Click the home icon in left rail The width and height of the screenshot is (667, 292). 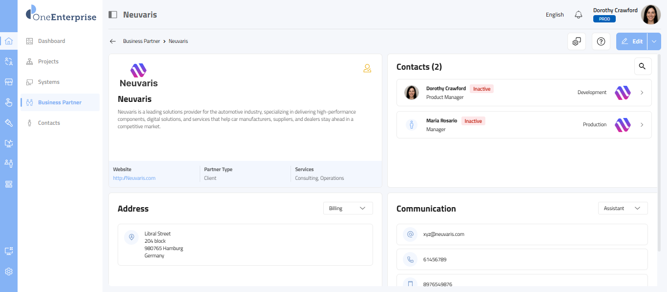pos(8,41)
